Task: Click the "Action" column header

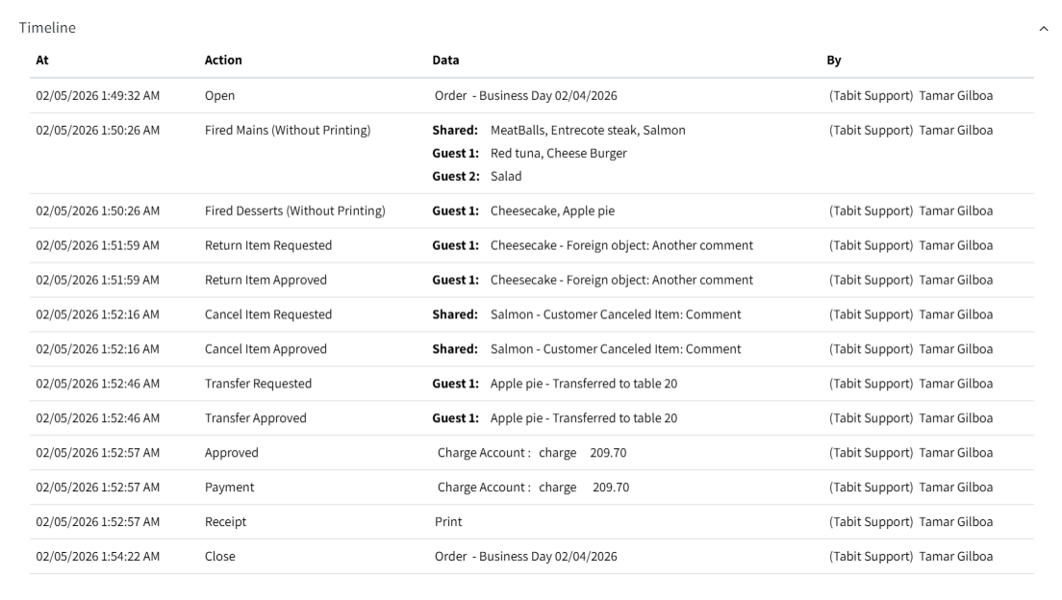Action: [223, 61]
